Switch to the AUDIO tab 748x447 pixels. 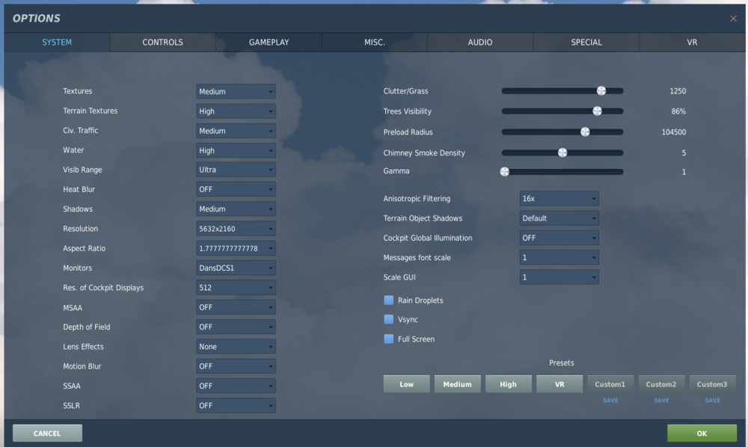480,43
